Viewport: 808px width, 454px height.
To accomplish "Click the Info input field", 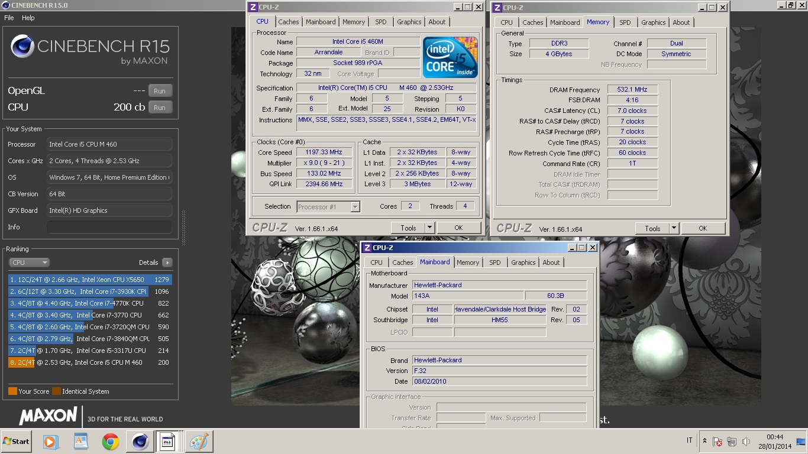I will [x=109, y=227].
